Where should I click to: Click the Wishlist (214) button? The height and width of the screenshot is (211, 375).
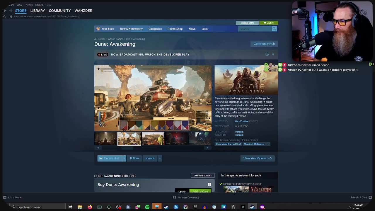coord(247,23)
